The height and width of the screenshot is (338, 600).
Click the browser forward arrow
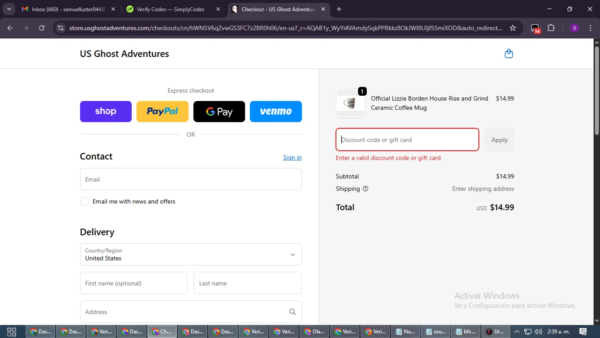26,28
